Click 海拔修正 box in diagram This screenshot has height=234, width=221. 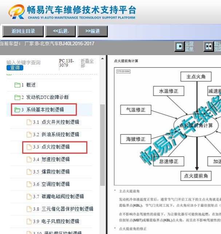pos(136,139)
